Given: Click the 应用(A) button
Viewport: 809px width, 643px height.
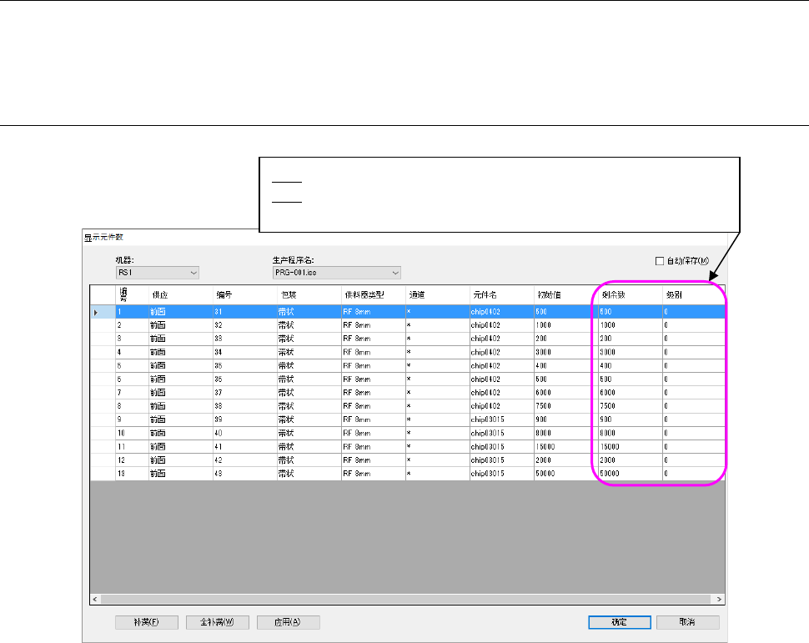Looking at the screenshot, I should point(289,621).
